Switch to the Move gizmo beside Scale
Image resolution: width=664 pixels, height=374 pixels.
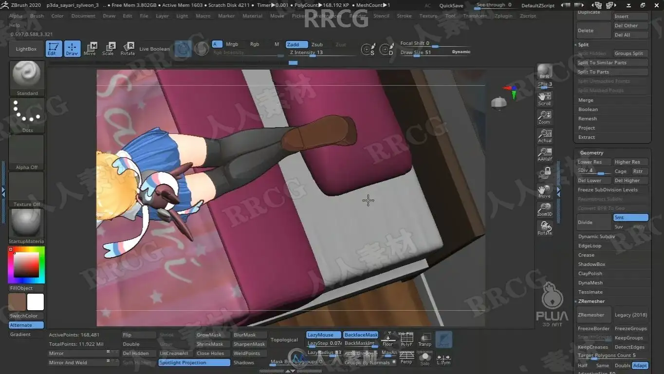click(90, 49)
